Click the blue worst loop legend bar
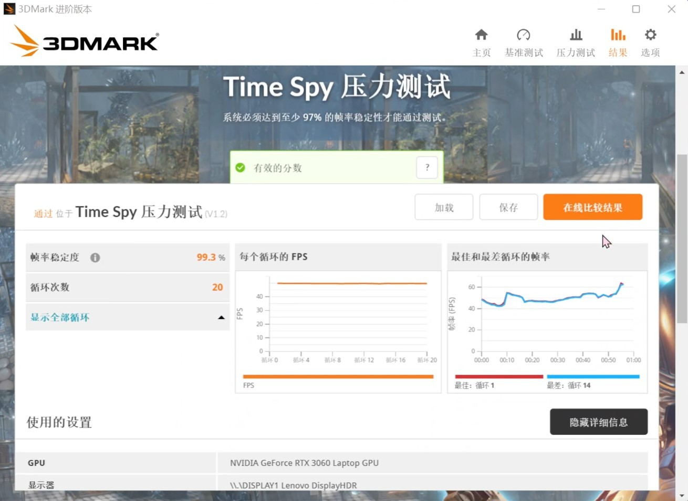Image resolution: width=688 pixels, height=501 pixels. [593, 376]
